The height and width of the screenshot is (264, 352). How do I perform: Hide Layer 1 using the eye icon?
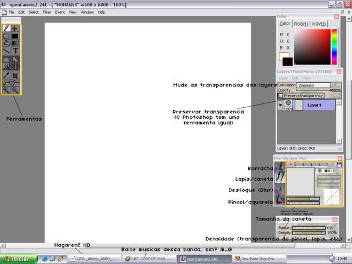click(280, 105)
